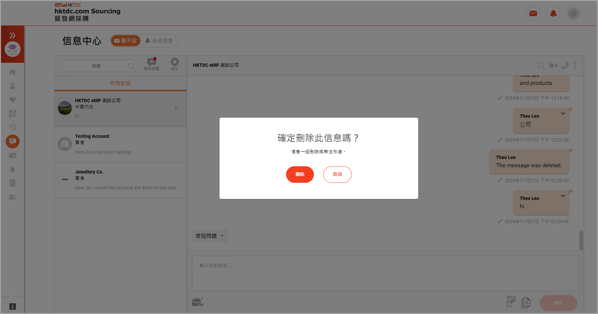
Task: Open favourites heart icon in sidebar
Action: click(13, 100)
